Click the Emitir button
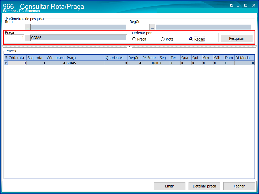 pyautogui.click(x=169, y=186)
